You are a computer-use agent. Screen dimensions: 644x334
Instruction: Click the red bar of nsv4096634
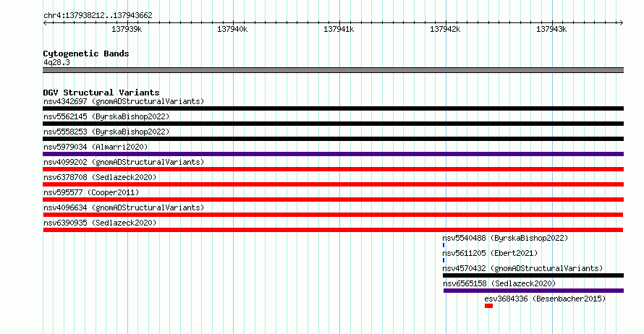pyautogui.click(x=333, y=215)
